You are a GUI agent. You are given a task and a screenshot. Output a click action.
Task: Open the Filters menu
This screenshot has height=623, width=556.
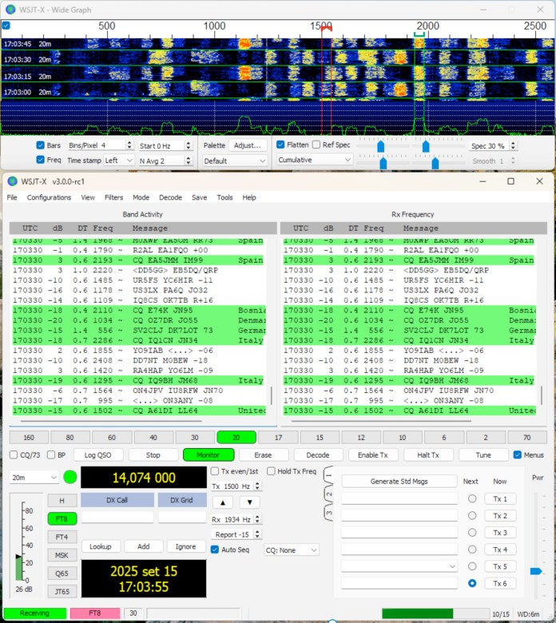pyautogui.click(x=113, y=197)
